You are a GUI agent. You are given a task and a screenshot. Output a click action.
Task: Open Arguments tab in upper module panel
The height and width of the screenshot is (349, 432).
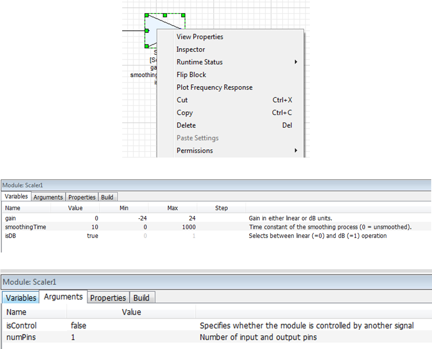click(x=48, y=197)
